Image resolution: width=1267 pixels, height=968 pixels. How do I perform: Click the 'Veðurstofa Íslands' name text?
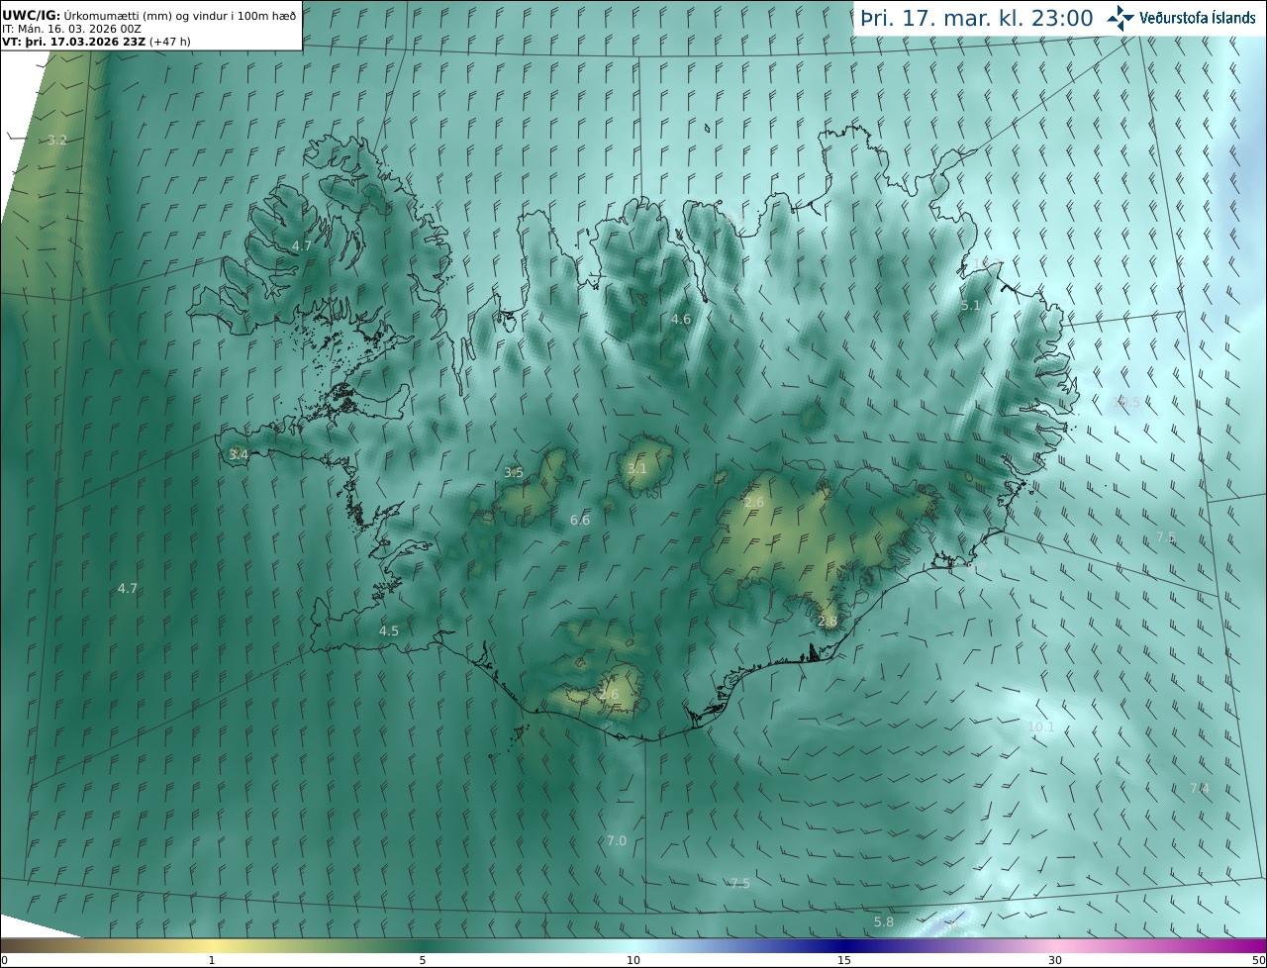click(x=1197, y=18)
